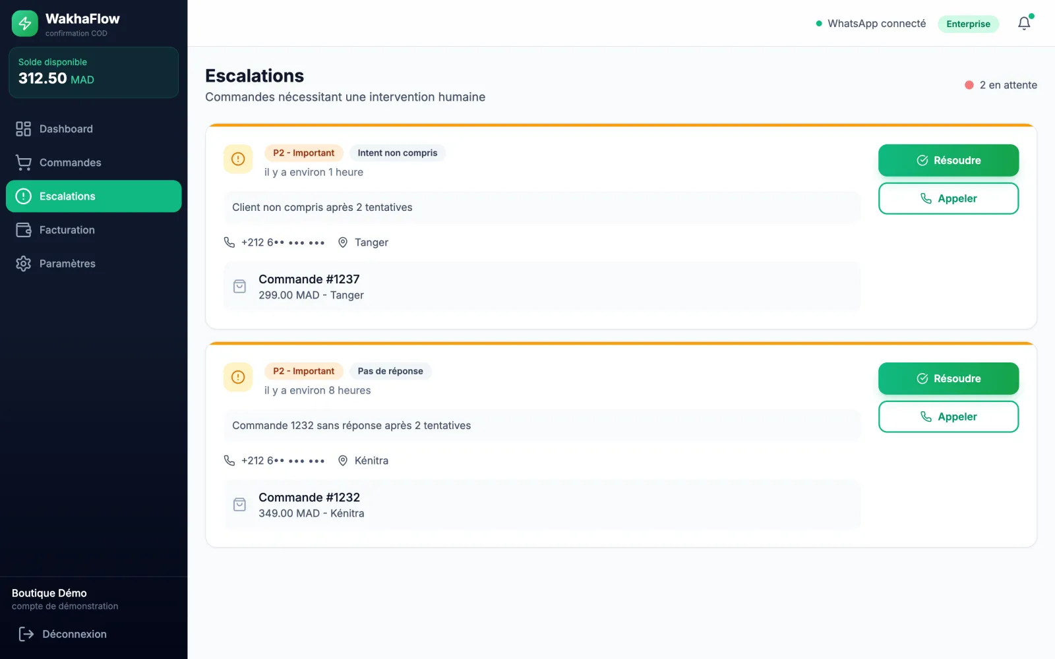The height and width of the screenshot is (659, 1055).
Task: Go to Dashboard in the sidebar
Action: click(x=94, y=129)
